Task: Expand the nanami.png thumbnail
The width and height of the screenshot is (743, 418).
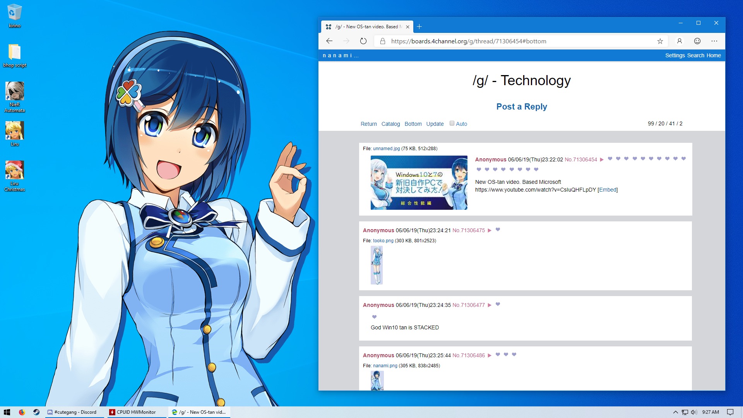Action: tap(377, 381)
